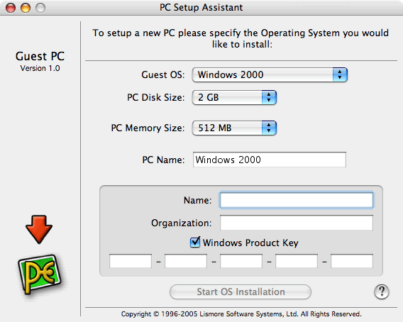Click the red down arrow icon
Screen dimensions: 403x322
click(39, 230)
